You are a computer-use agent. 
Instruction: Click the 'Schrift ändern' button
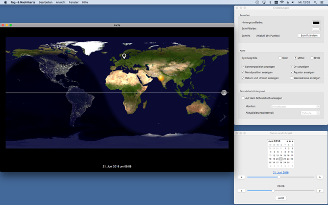309,36
